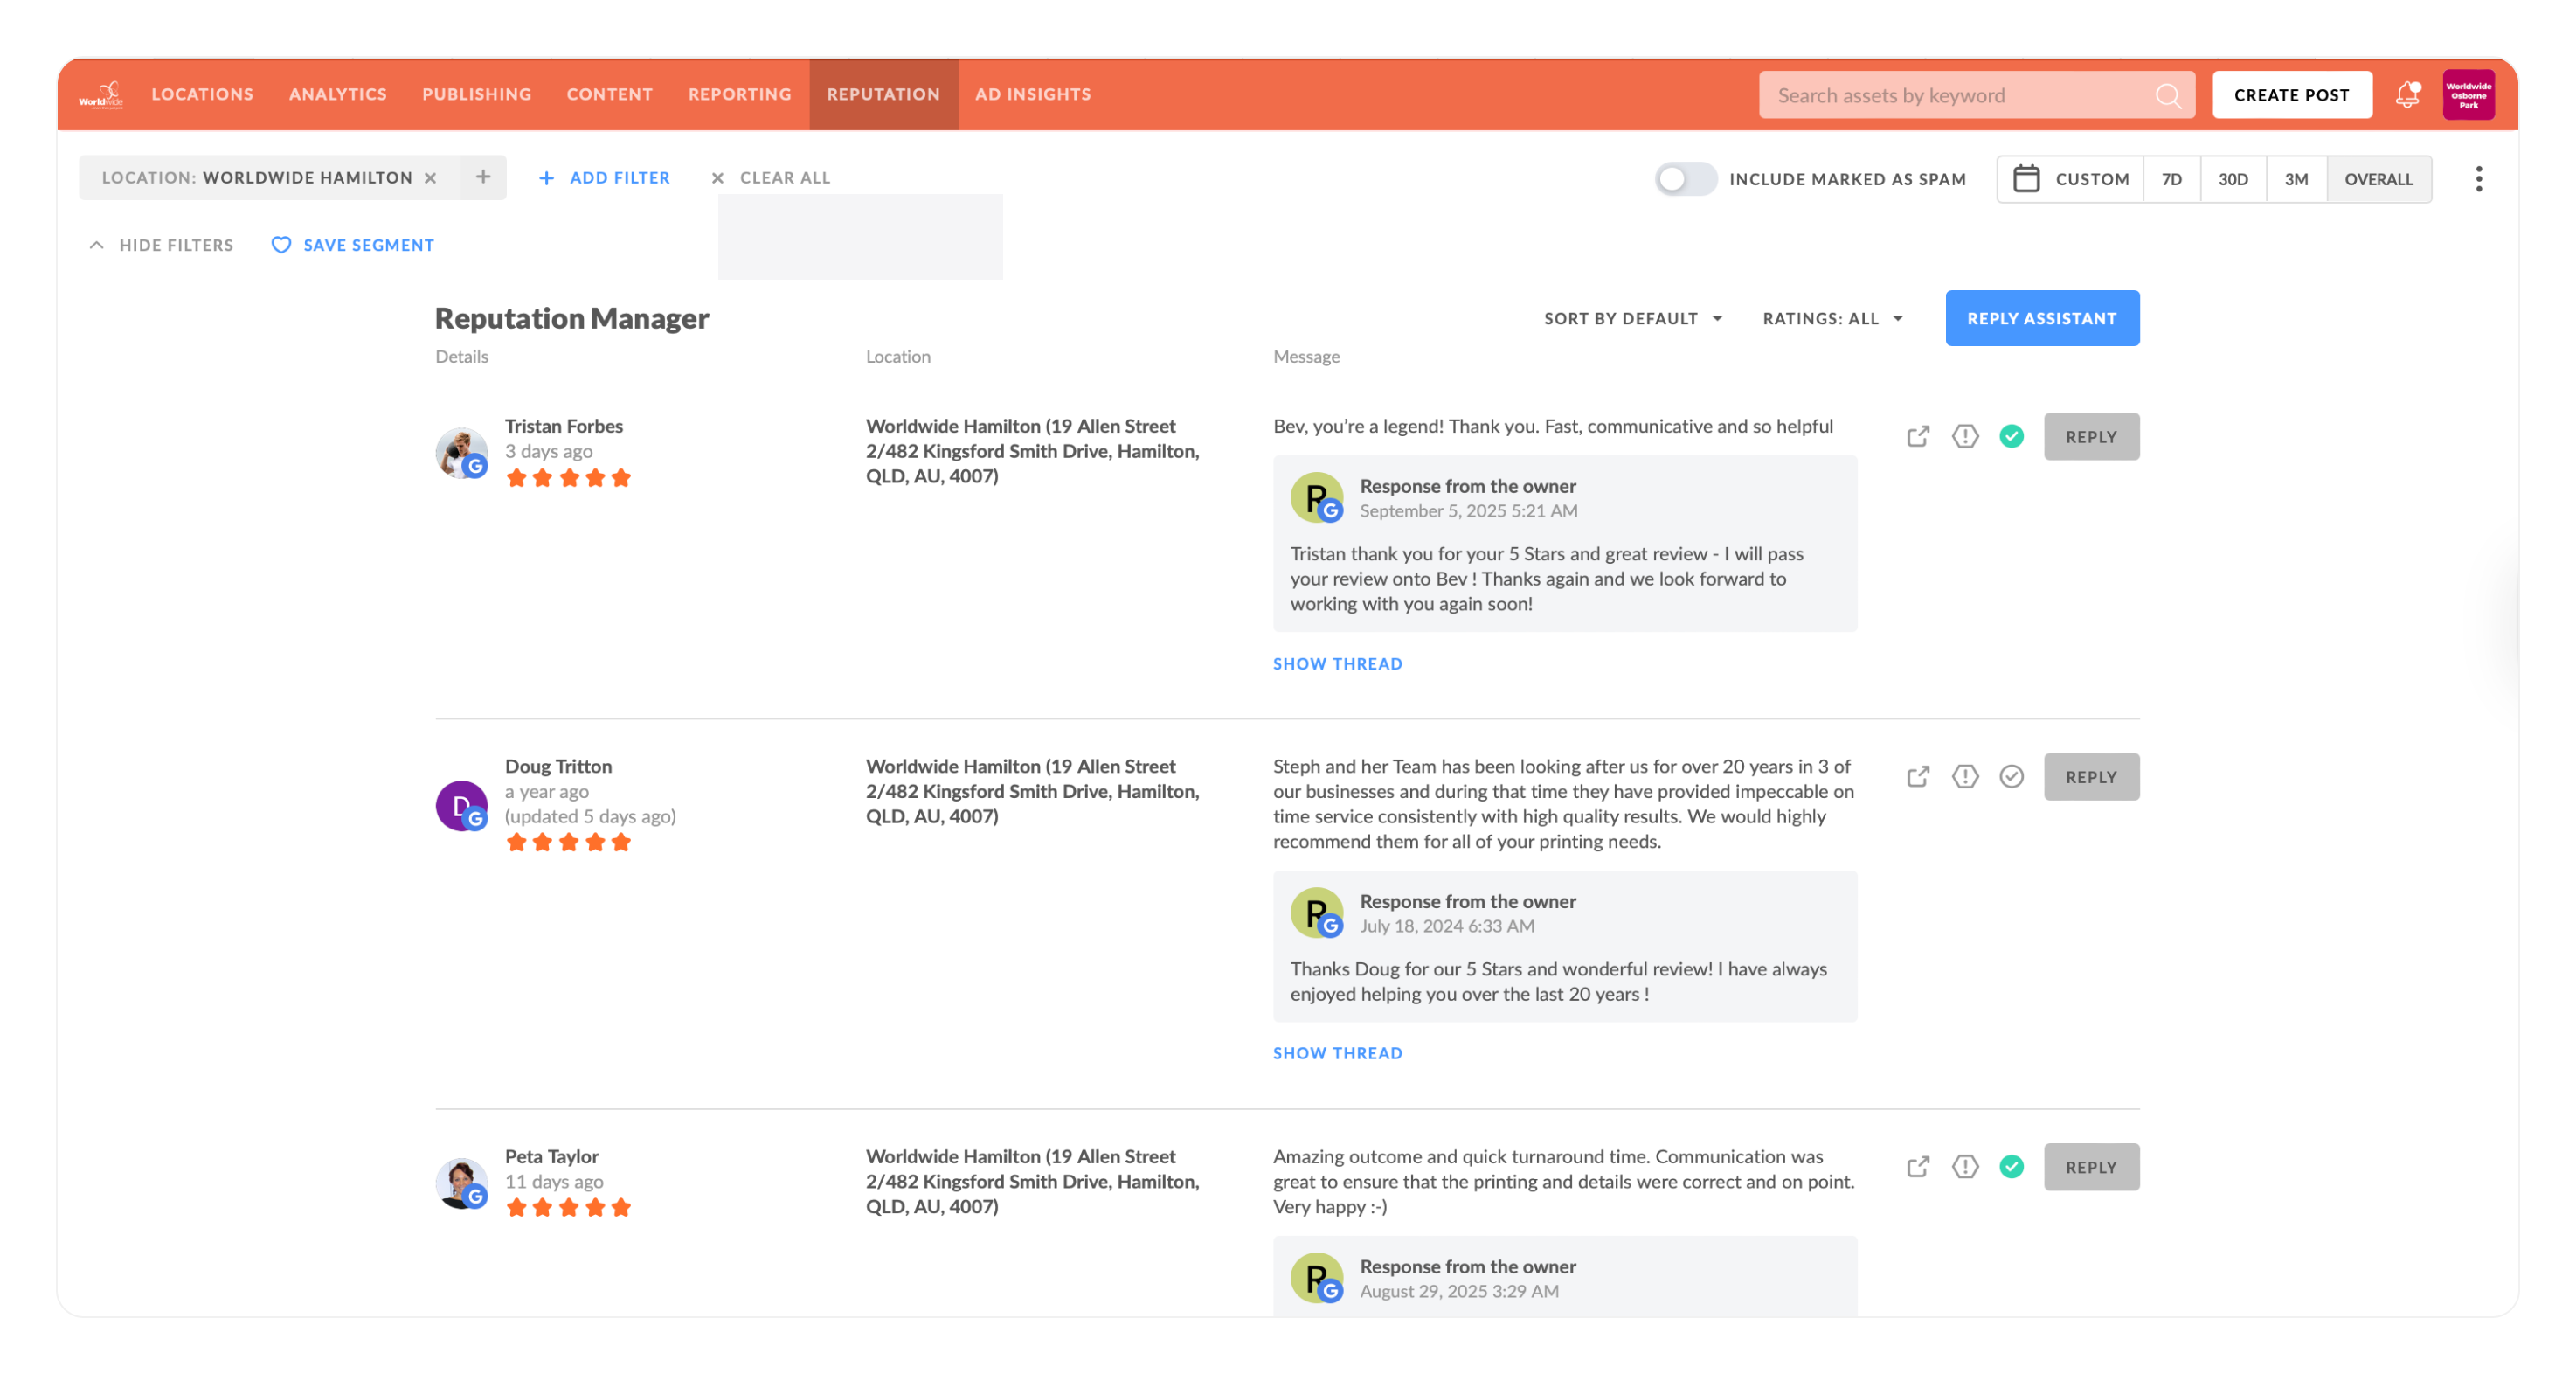
Task: Click Peta Taylor profile avatar
Action: click(x=461, y=1184)
